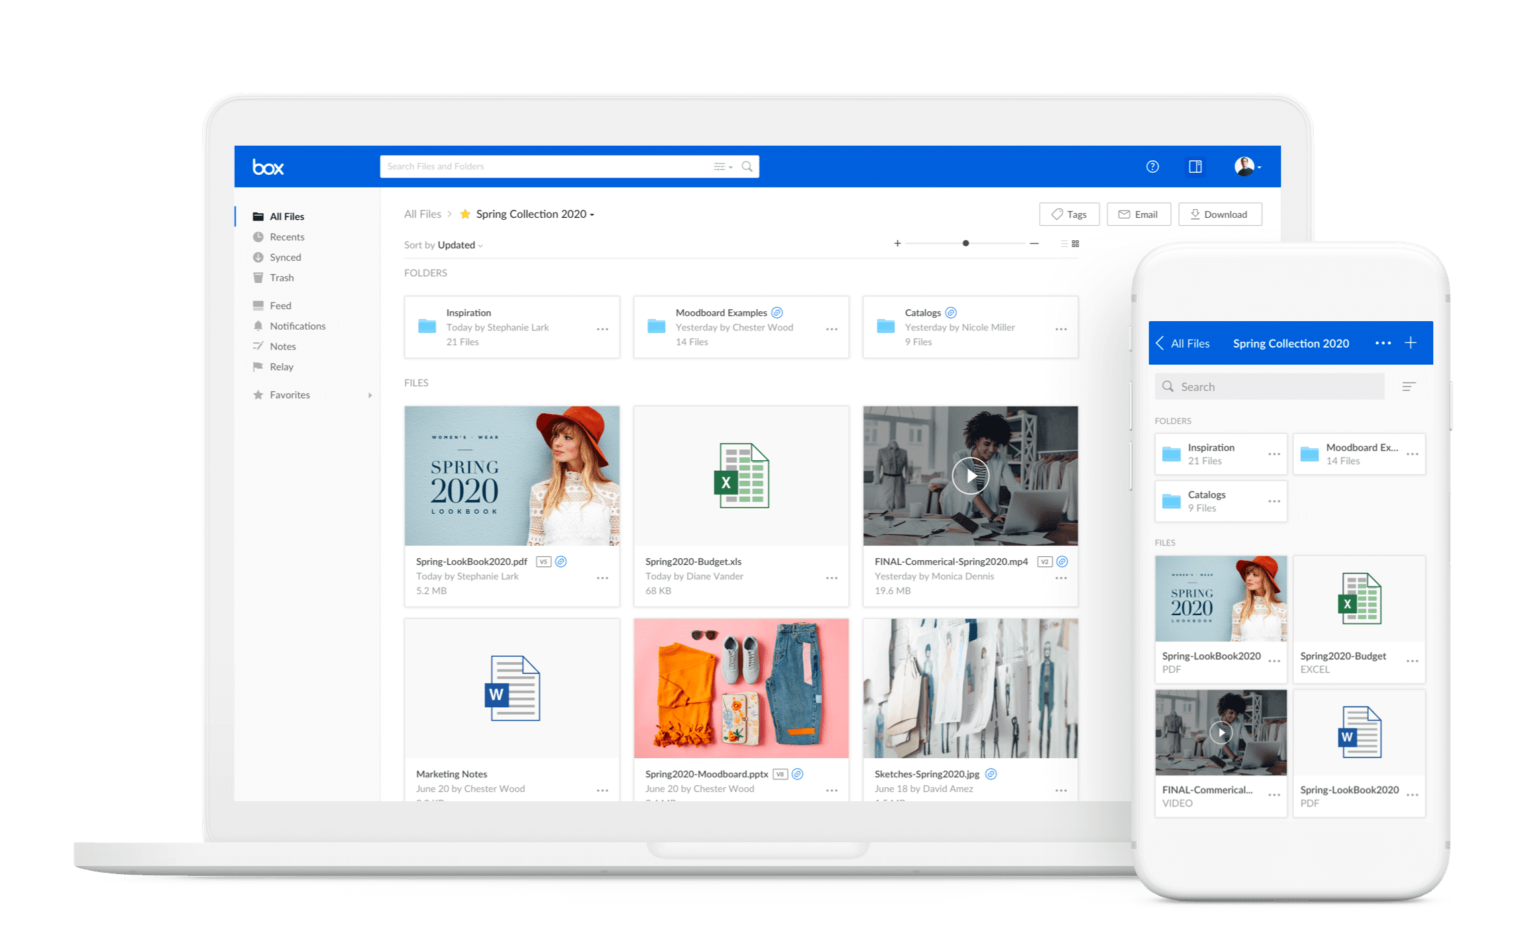Viewport: 1524px width, 927px height.
Task: Open more options for Marketing Notes
Action: pos(602,791)
